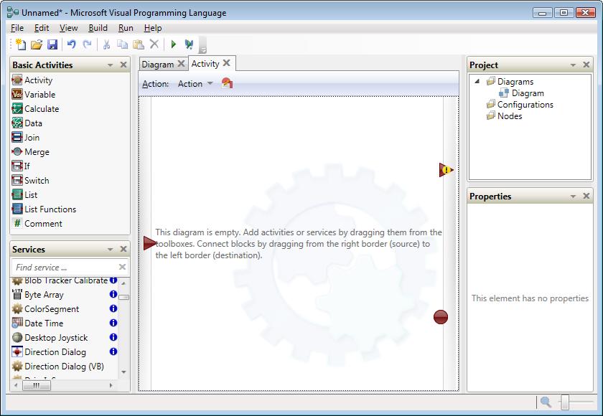Close the Basic Activities panel

(123, 65)
